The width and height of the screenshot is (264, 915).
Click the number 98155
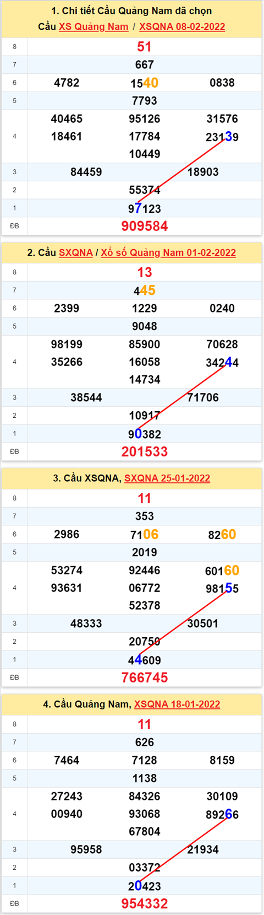click(222, 588)
